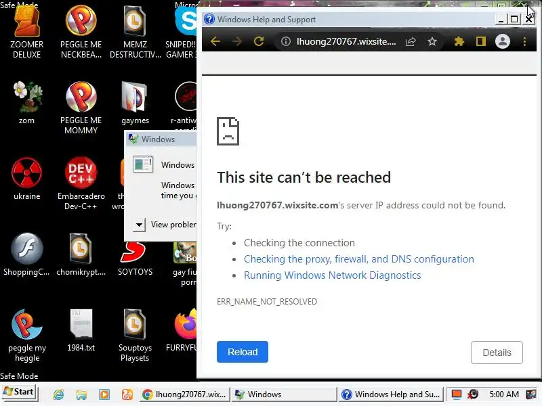Click the share page icon
Screen dimensions: 542x406
pyautogui.click(x=411, y=42)
